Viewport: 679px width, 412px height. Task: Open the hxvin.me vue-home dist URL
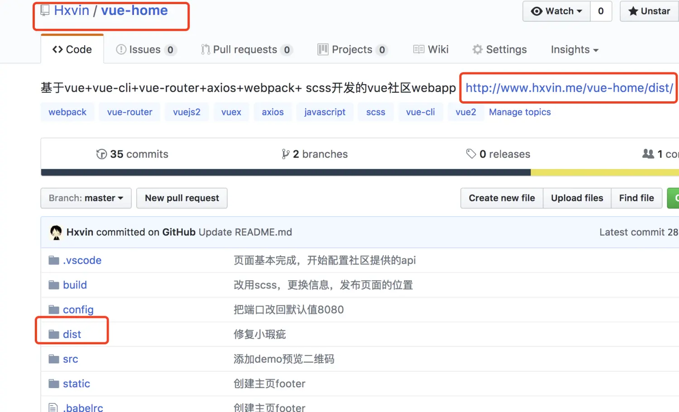[x=569, y=88]
